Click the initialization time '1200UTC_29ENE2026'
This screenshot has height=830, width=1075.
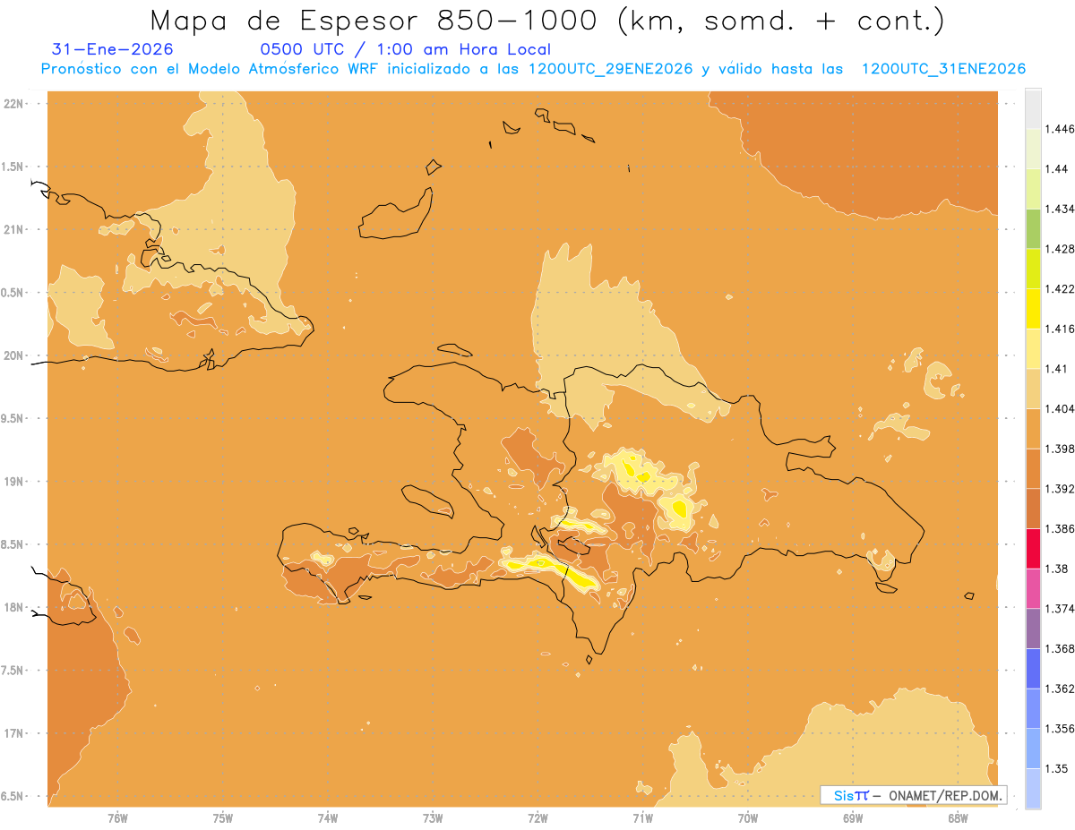tap(609, 69)
